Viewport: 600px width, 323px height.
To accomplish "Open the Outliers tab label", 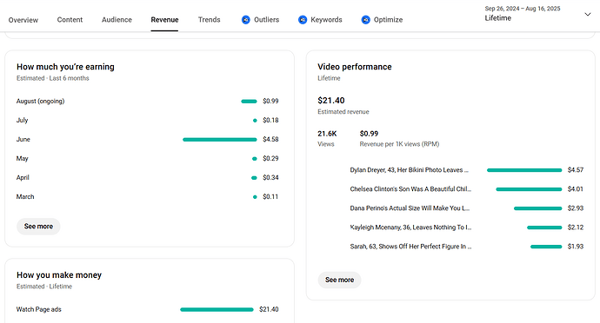I will click(x=267, y=19).
